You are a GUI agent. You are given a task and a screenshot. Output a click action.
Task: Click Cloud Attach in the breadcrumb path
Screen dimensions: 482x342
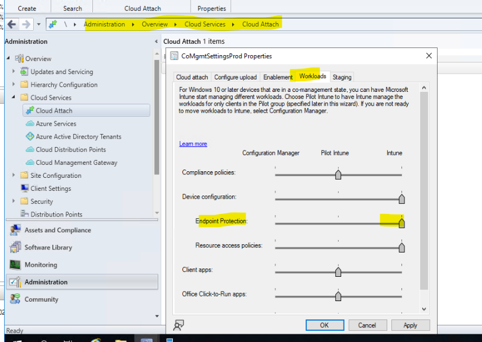pyautogui.click(x=261, y=24)
